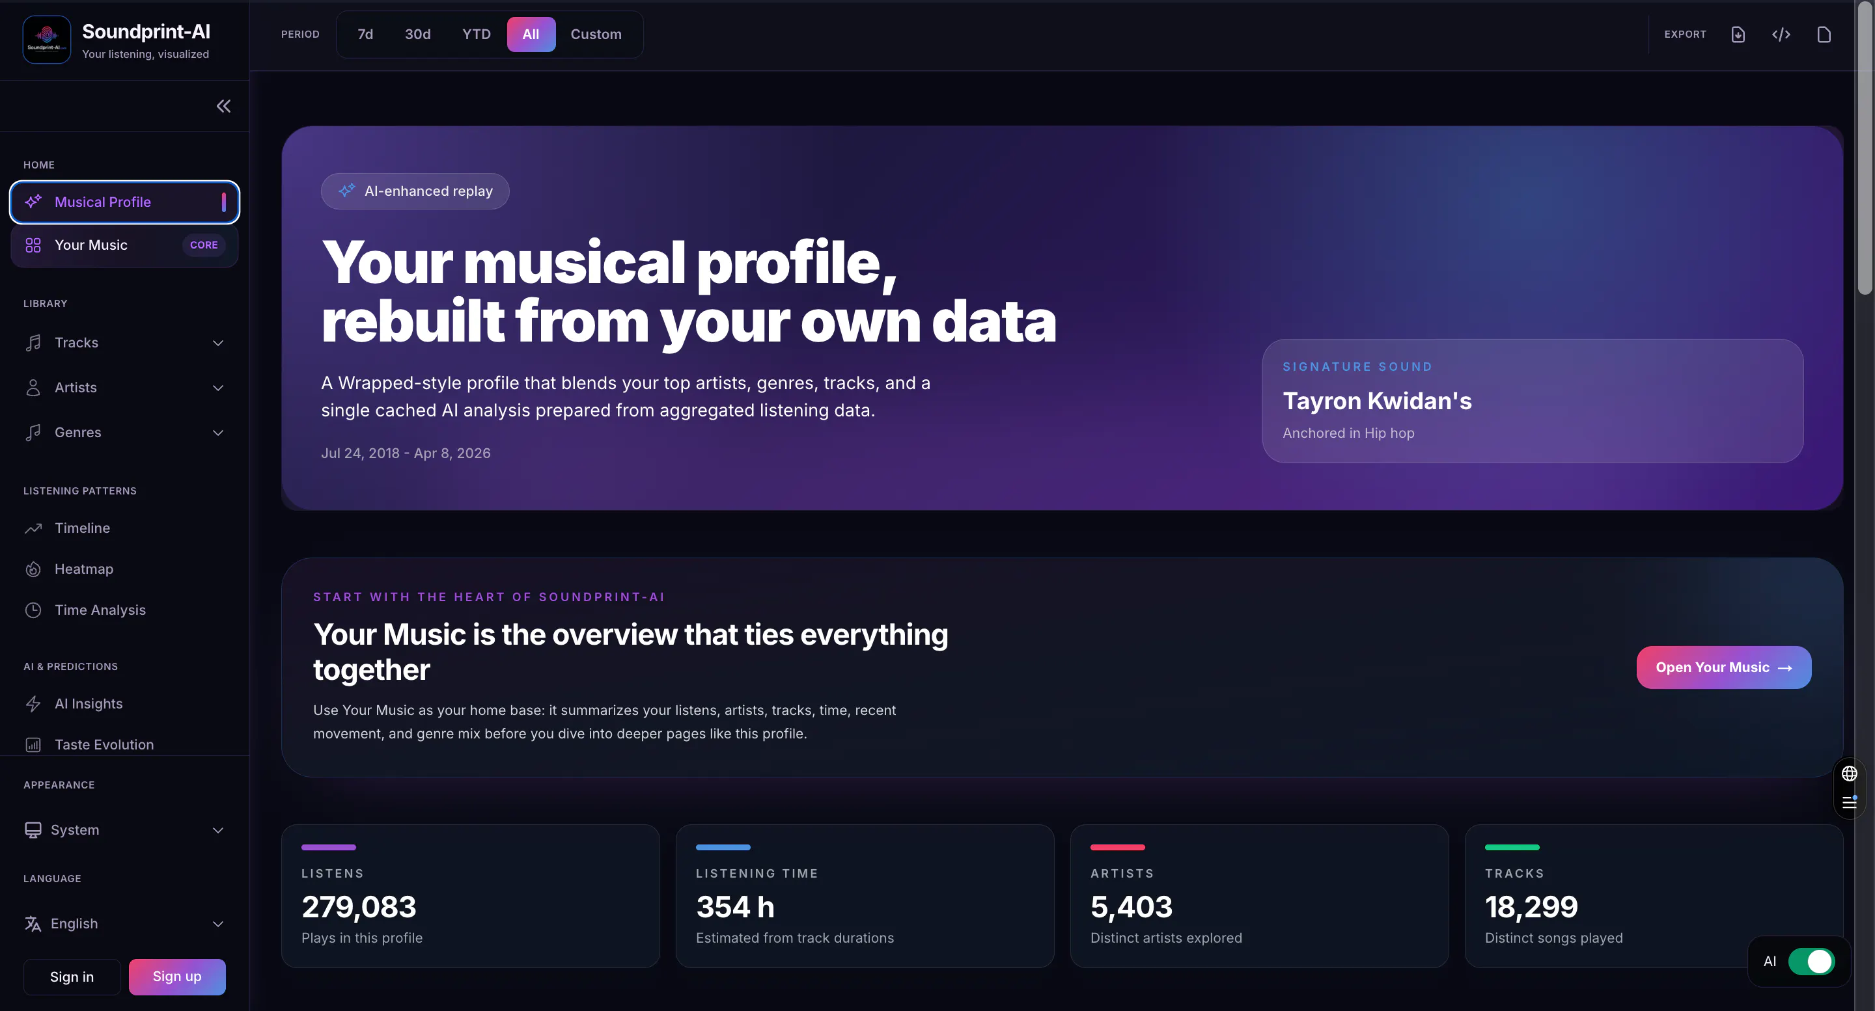Viewport: 1875px width, 1011px height.
Task: Click the Genres music note icon
Action: (33, 433)
